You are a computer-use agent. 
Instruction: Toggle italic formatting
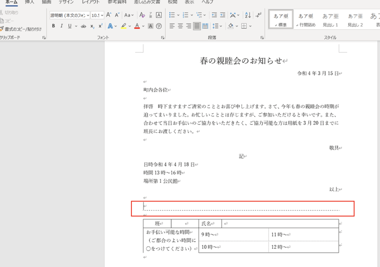point(61,26)
